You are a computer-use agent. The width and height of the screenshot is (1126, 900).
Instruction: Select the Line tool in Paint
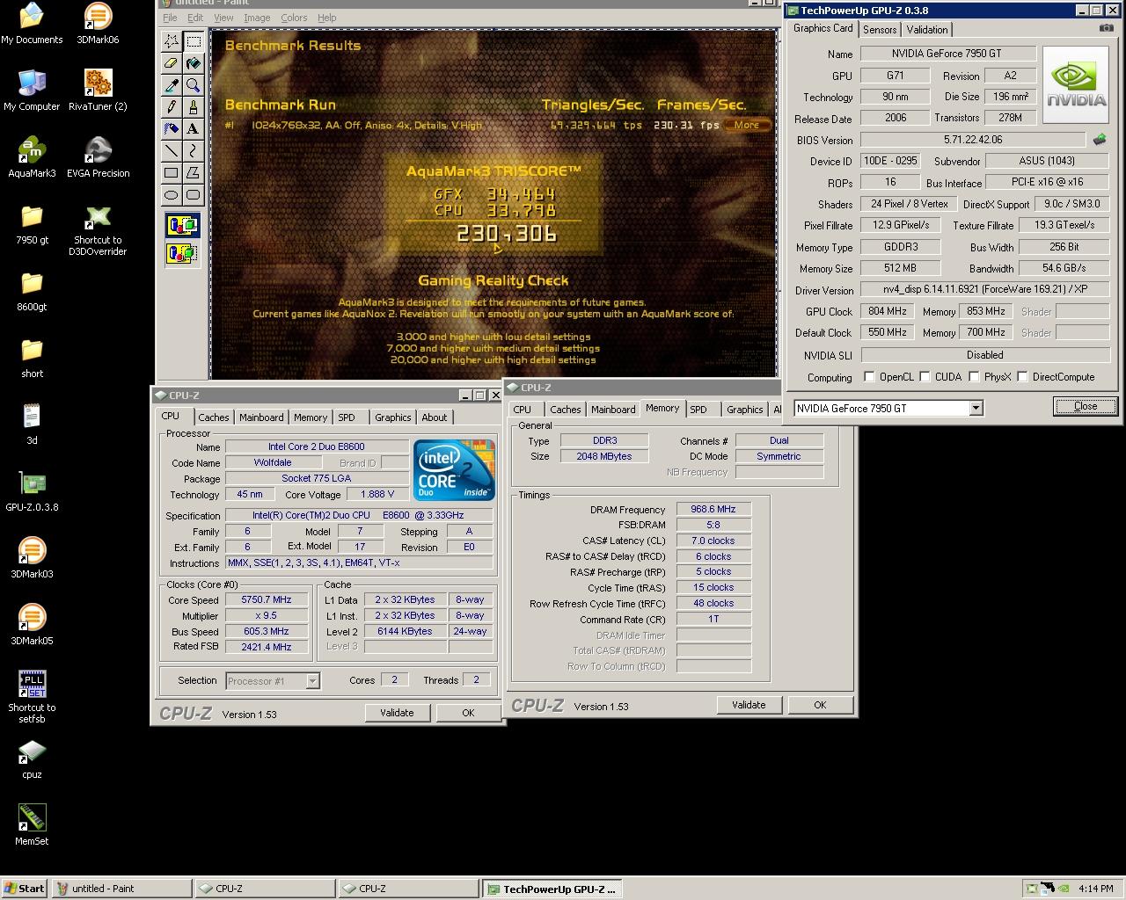click(172, 150)
